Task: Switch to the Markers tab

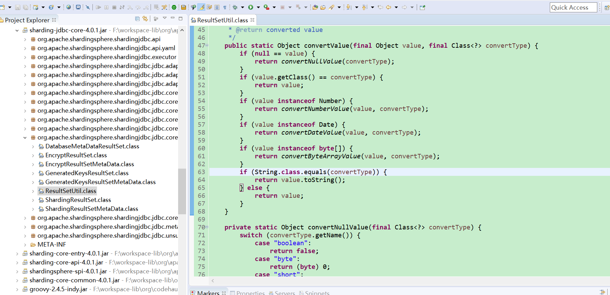Action: point(208,293)
